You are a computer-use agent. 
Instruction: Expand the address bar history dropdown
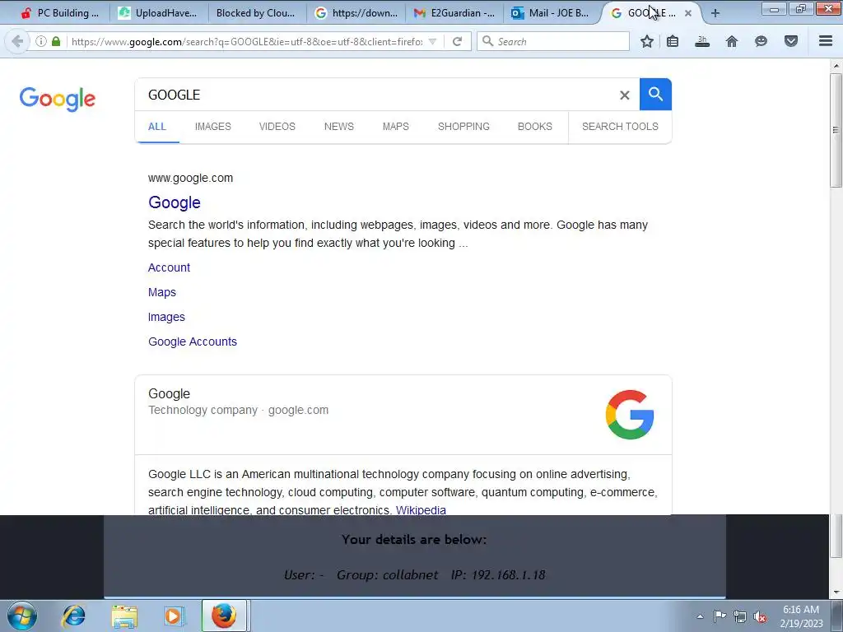[x=432, y=41]
